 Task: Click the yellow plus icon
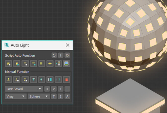(x=50, y=63)
